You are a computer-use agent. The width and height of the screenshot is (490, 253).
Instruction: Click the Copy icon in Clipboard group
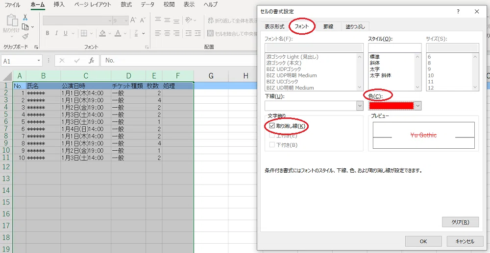[x=25, y=27]
